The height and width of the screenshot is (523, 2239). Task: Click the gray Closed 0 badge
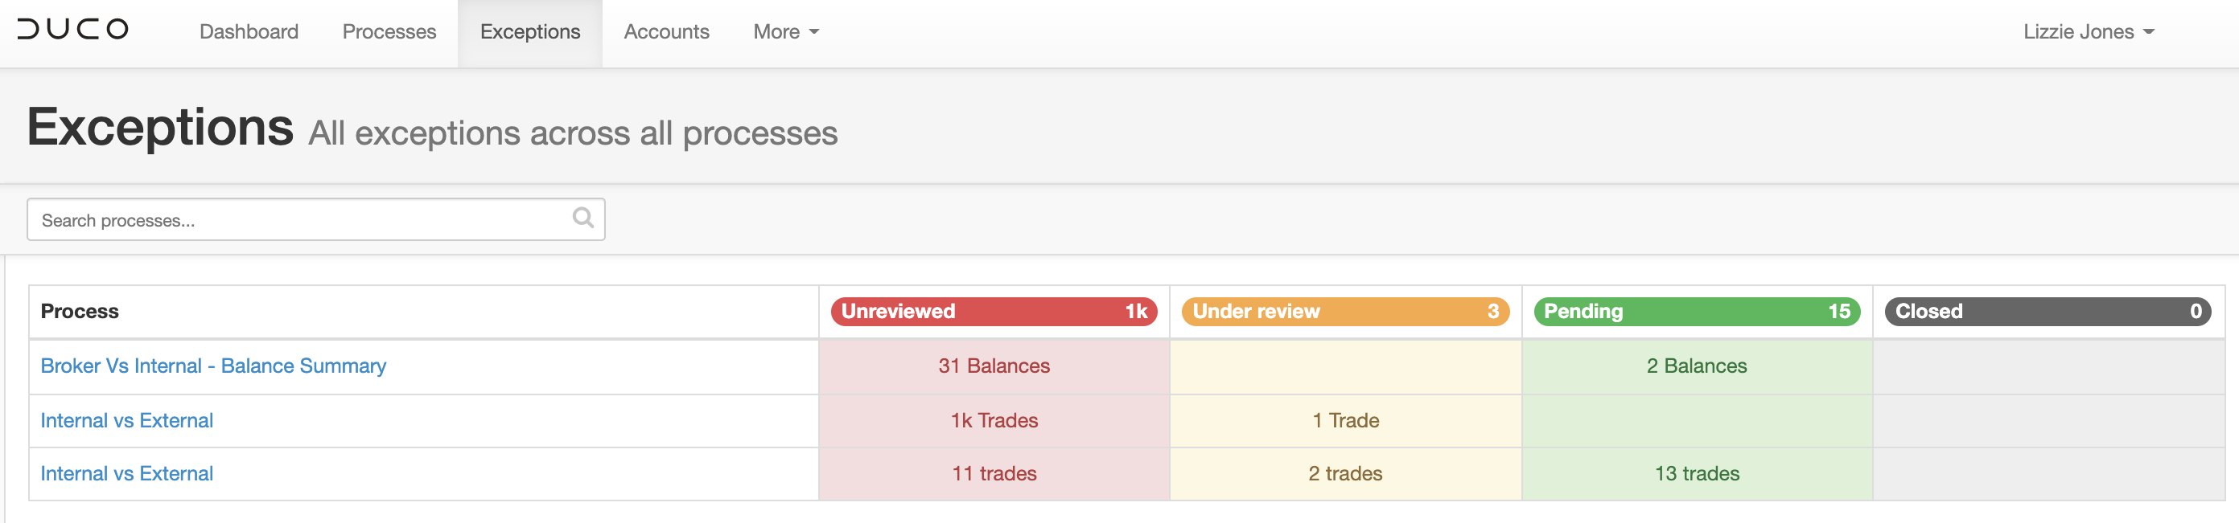point(2047,312)
